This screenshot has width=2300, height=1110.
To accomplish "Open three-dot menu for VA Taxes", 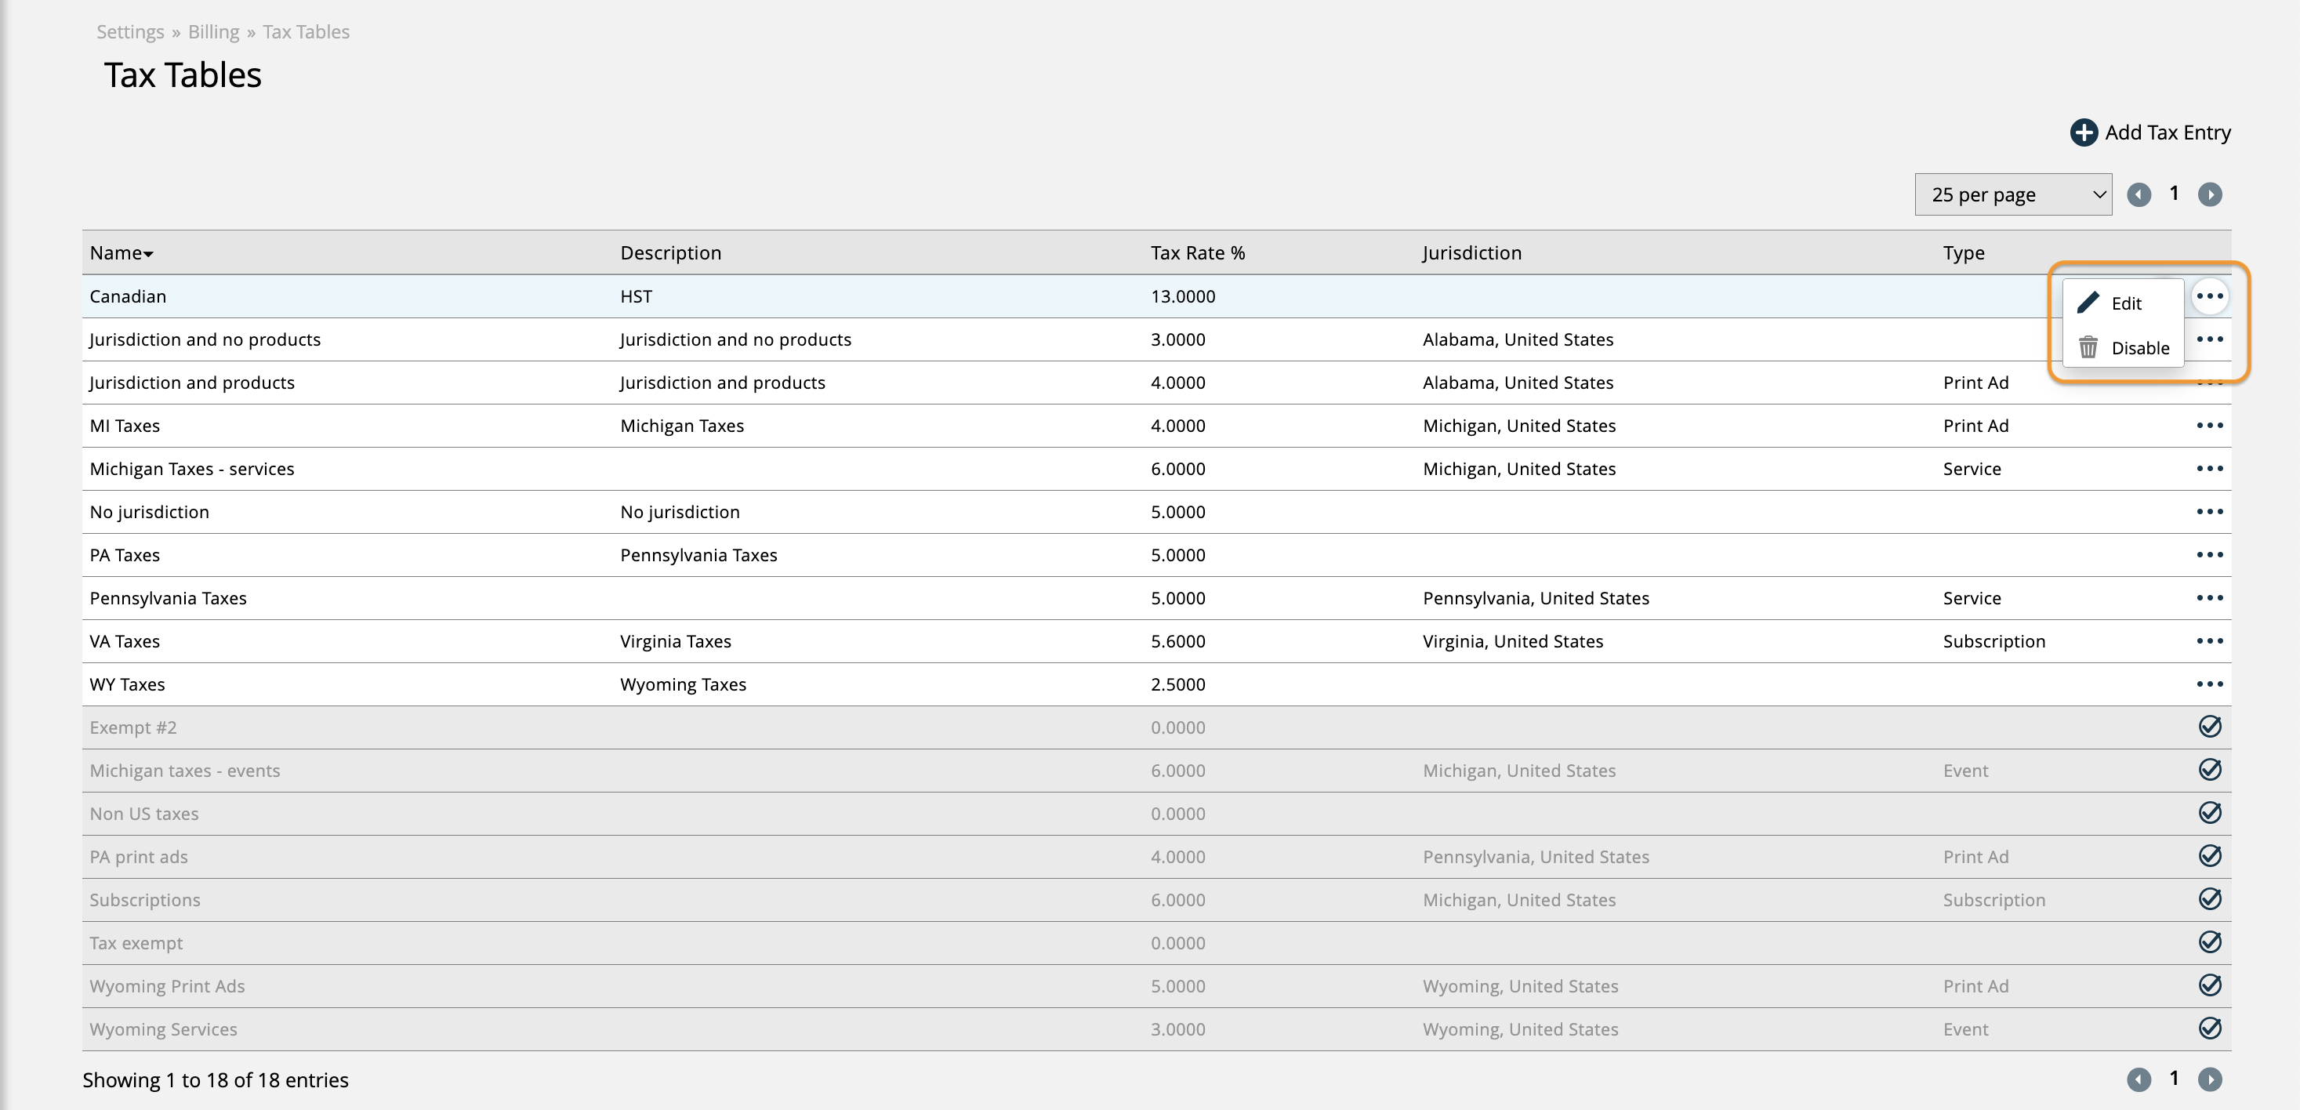I will (2209, 641).
